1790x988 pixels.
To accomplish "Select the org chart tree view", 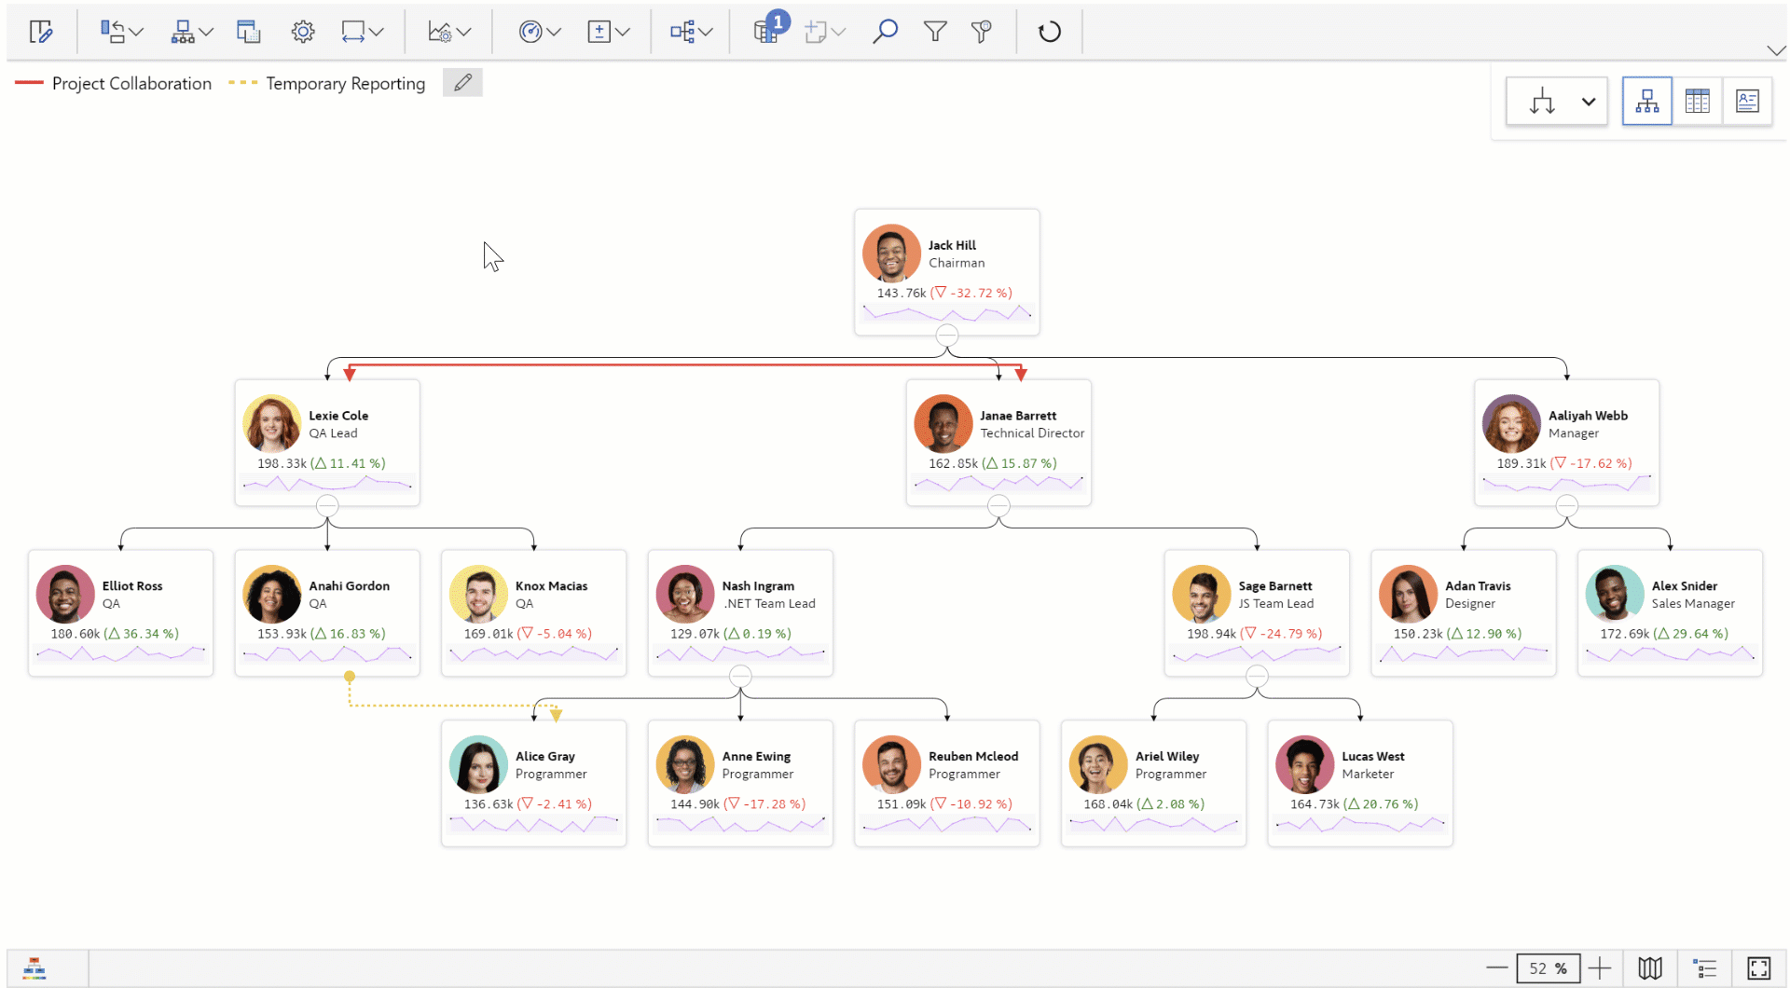I will click(1646, 101).
